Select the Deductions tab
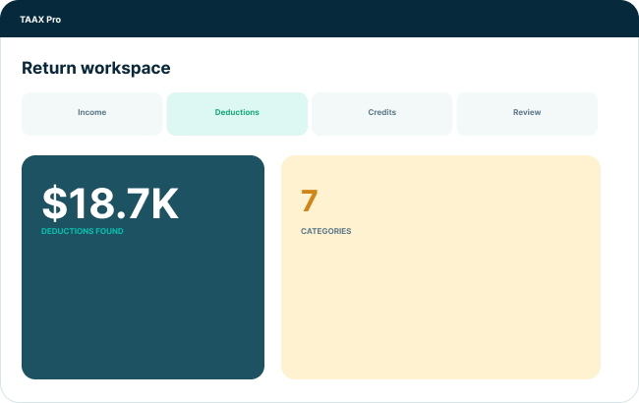This screenshot has width=639, height=403. point(237,114)
